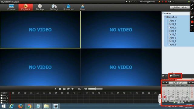
Task: Toggle the mute speaker icon
Action: point(85,89)
